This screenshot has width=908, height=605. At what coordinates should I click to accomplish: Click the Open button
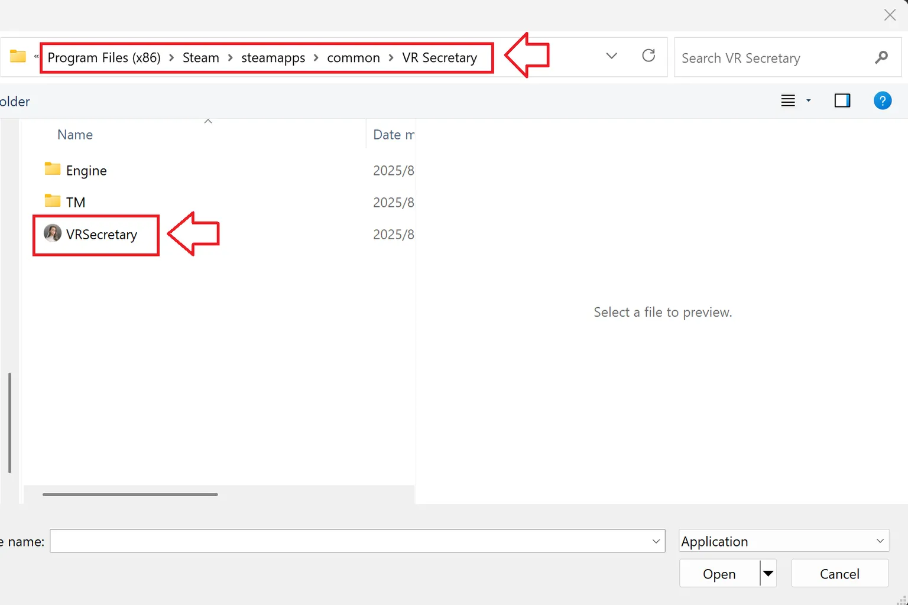[719, 574]
